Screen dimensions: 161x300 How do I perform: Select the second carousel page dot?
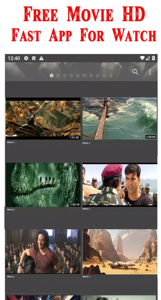[x=58, y=76]
